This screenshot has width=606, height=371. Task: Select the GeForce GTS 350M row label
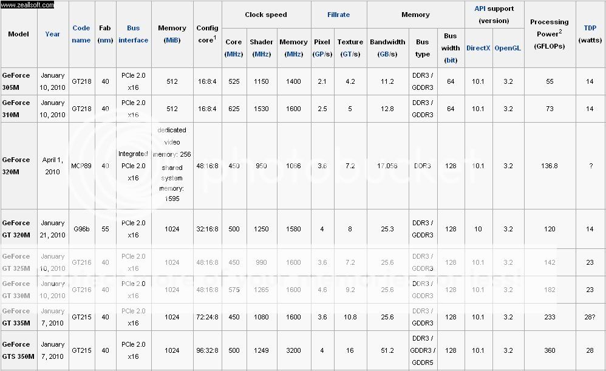pos(16,350)
